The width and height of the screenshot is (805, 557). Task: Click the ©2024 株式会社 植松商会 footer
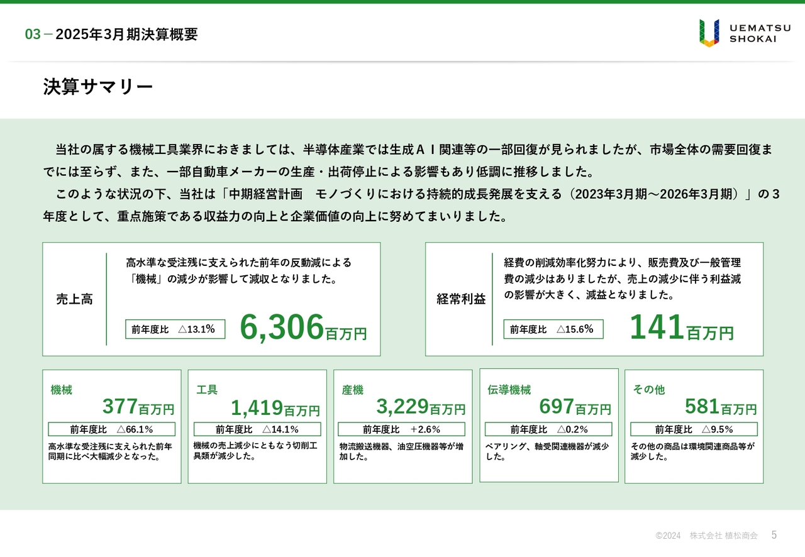click(x=706, y=536)
